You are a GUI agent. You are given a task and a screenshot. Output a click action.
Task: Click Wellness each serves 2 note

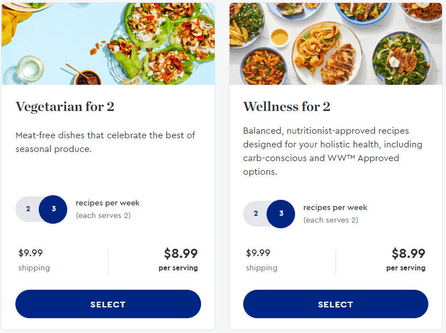pyautogui.click(x=331, y=220)
